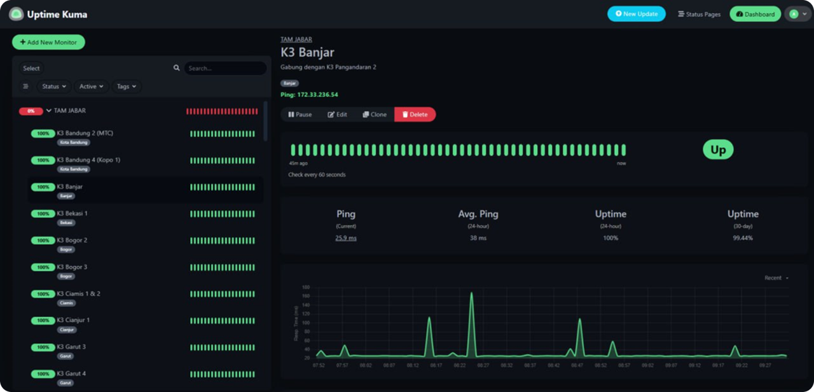Pause the K3 Banjar monitor
Image resolution: width=814 pixels, height=392 pixels.
point(300,115)
